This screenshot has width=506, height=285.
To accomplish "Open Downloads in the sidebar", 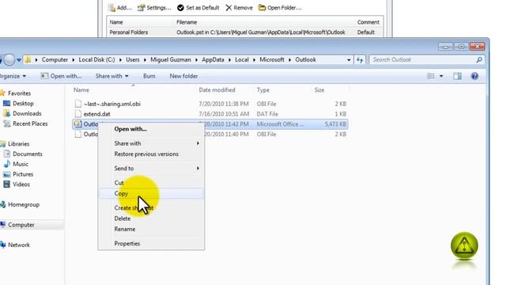I will coord(27,114).
